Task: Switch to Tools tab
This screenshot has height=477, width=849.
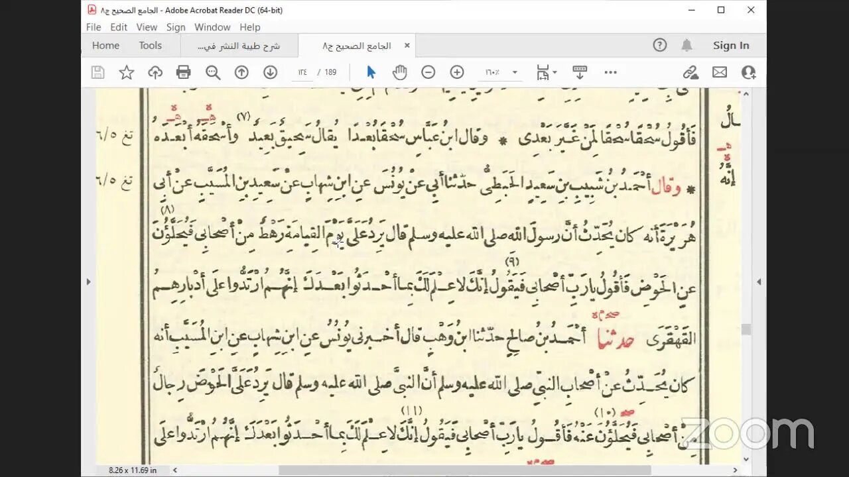Action: coord(151,45)
